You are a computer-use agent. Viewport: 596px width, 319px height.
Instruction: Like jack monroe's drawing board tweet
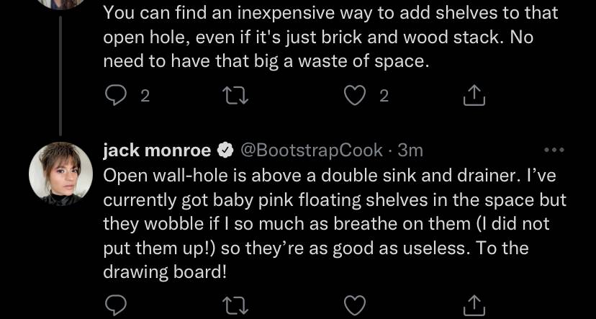click(355, 306)
